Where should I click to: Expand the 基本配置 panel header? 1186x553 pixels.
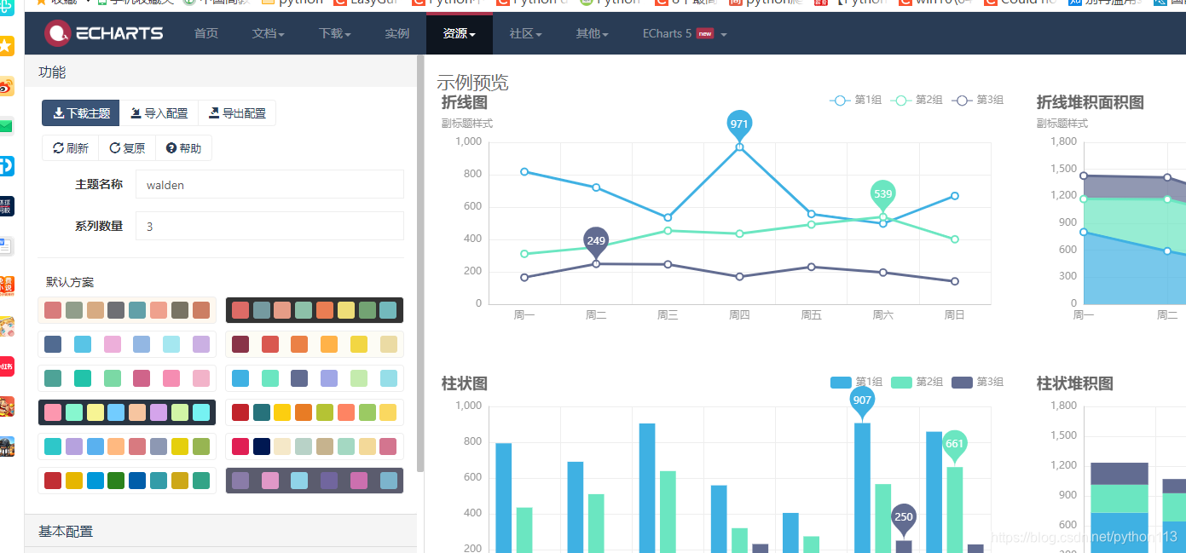pos(220,531)
